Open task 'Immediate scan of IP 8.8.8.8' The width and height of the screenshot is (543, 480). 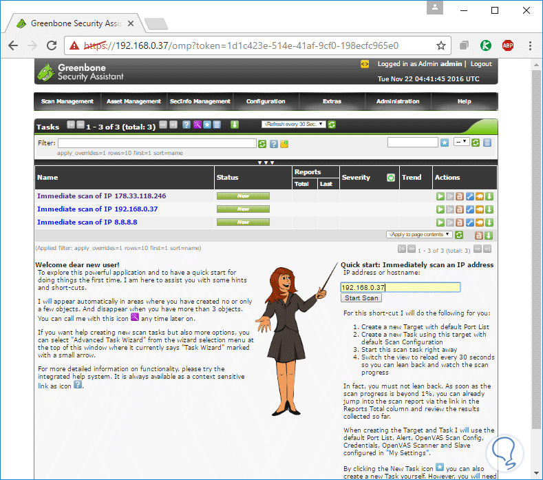[87, 222]
